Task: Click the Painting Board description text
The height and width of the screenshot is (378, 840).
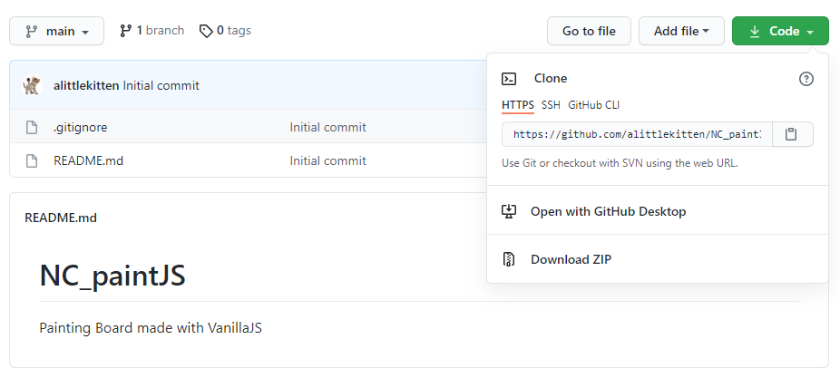Action: click(x=151, y=327)
